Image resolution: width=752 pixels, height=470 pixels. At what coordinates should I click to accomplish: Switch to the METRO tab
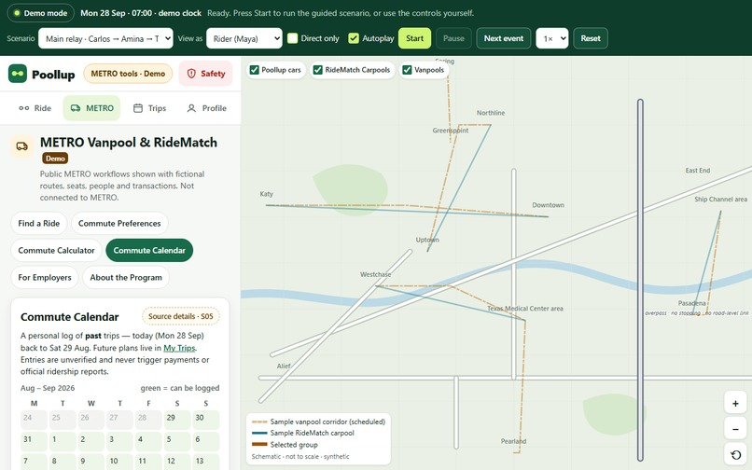(x=91, y=108)
